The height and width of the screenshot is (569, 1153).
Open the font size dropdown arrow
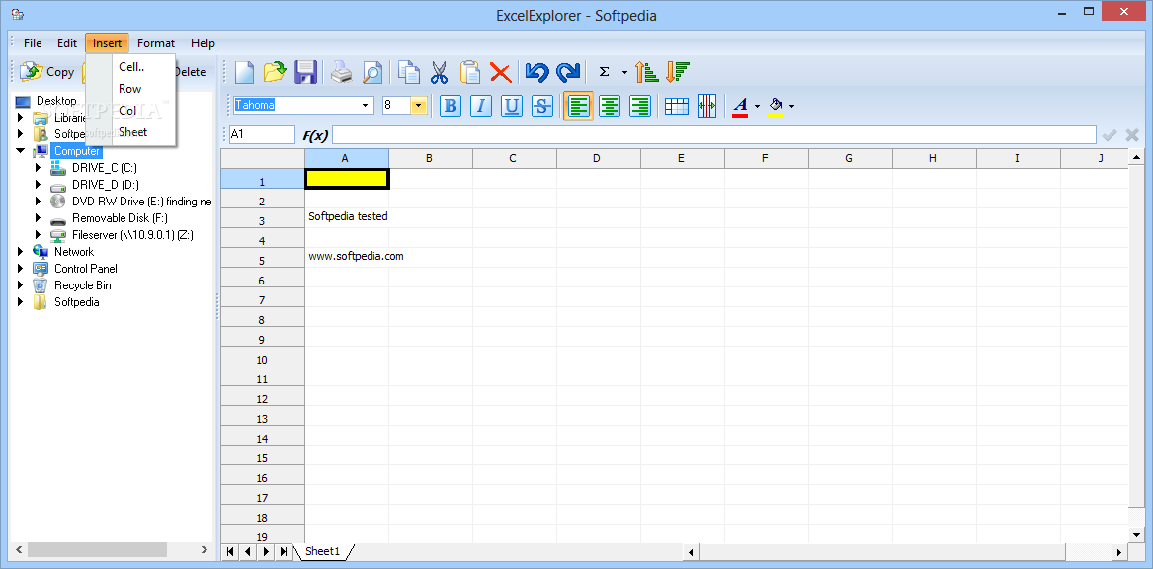tap(418, 105)
